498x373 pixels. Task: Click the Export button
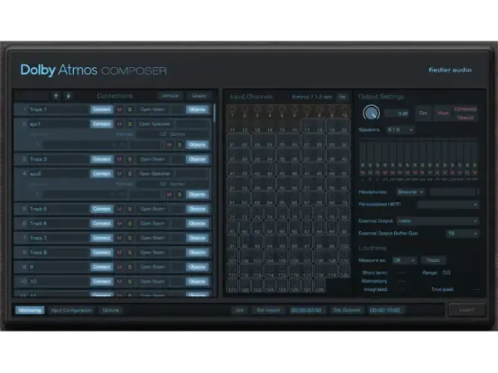click(466, 310)
